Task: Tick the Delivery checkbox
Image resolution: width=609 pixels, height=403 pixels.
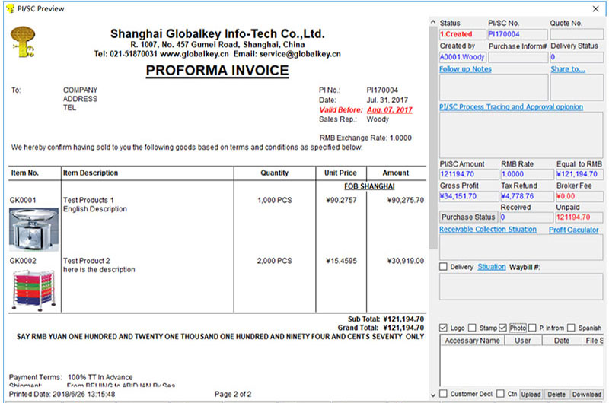Action: 444,267
